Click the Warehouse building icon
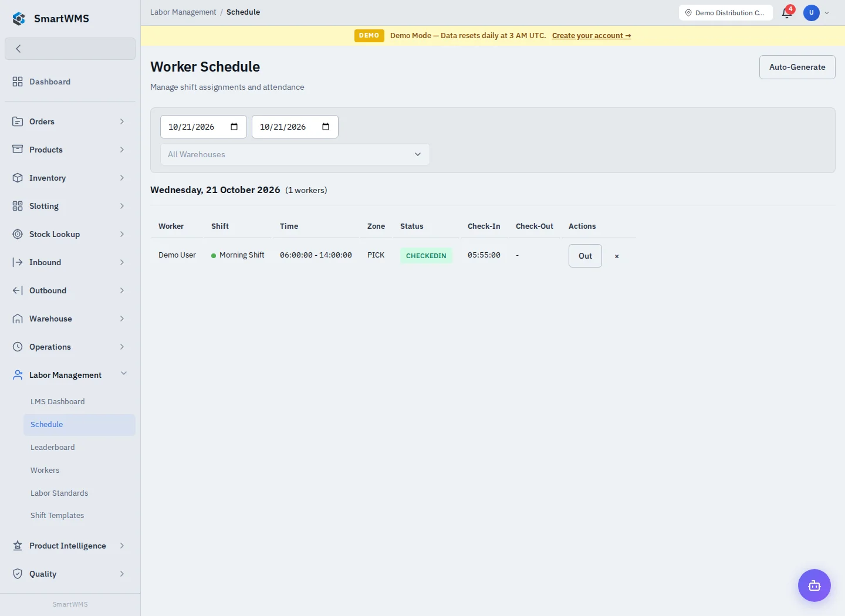The image size is (845, 616). pos(18,319)
